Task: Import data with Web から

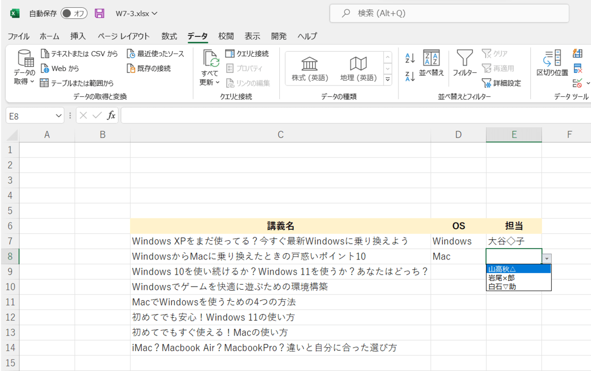Action: [60, 68]
